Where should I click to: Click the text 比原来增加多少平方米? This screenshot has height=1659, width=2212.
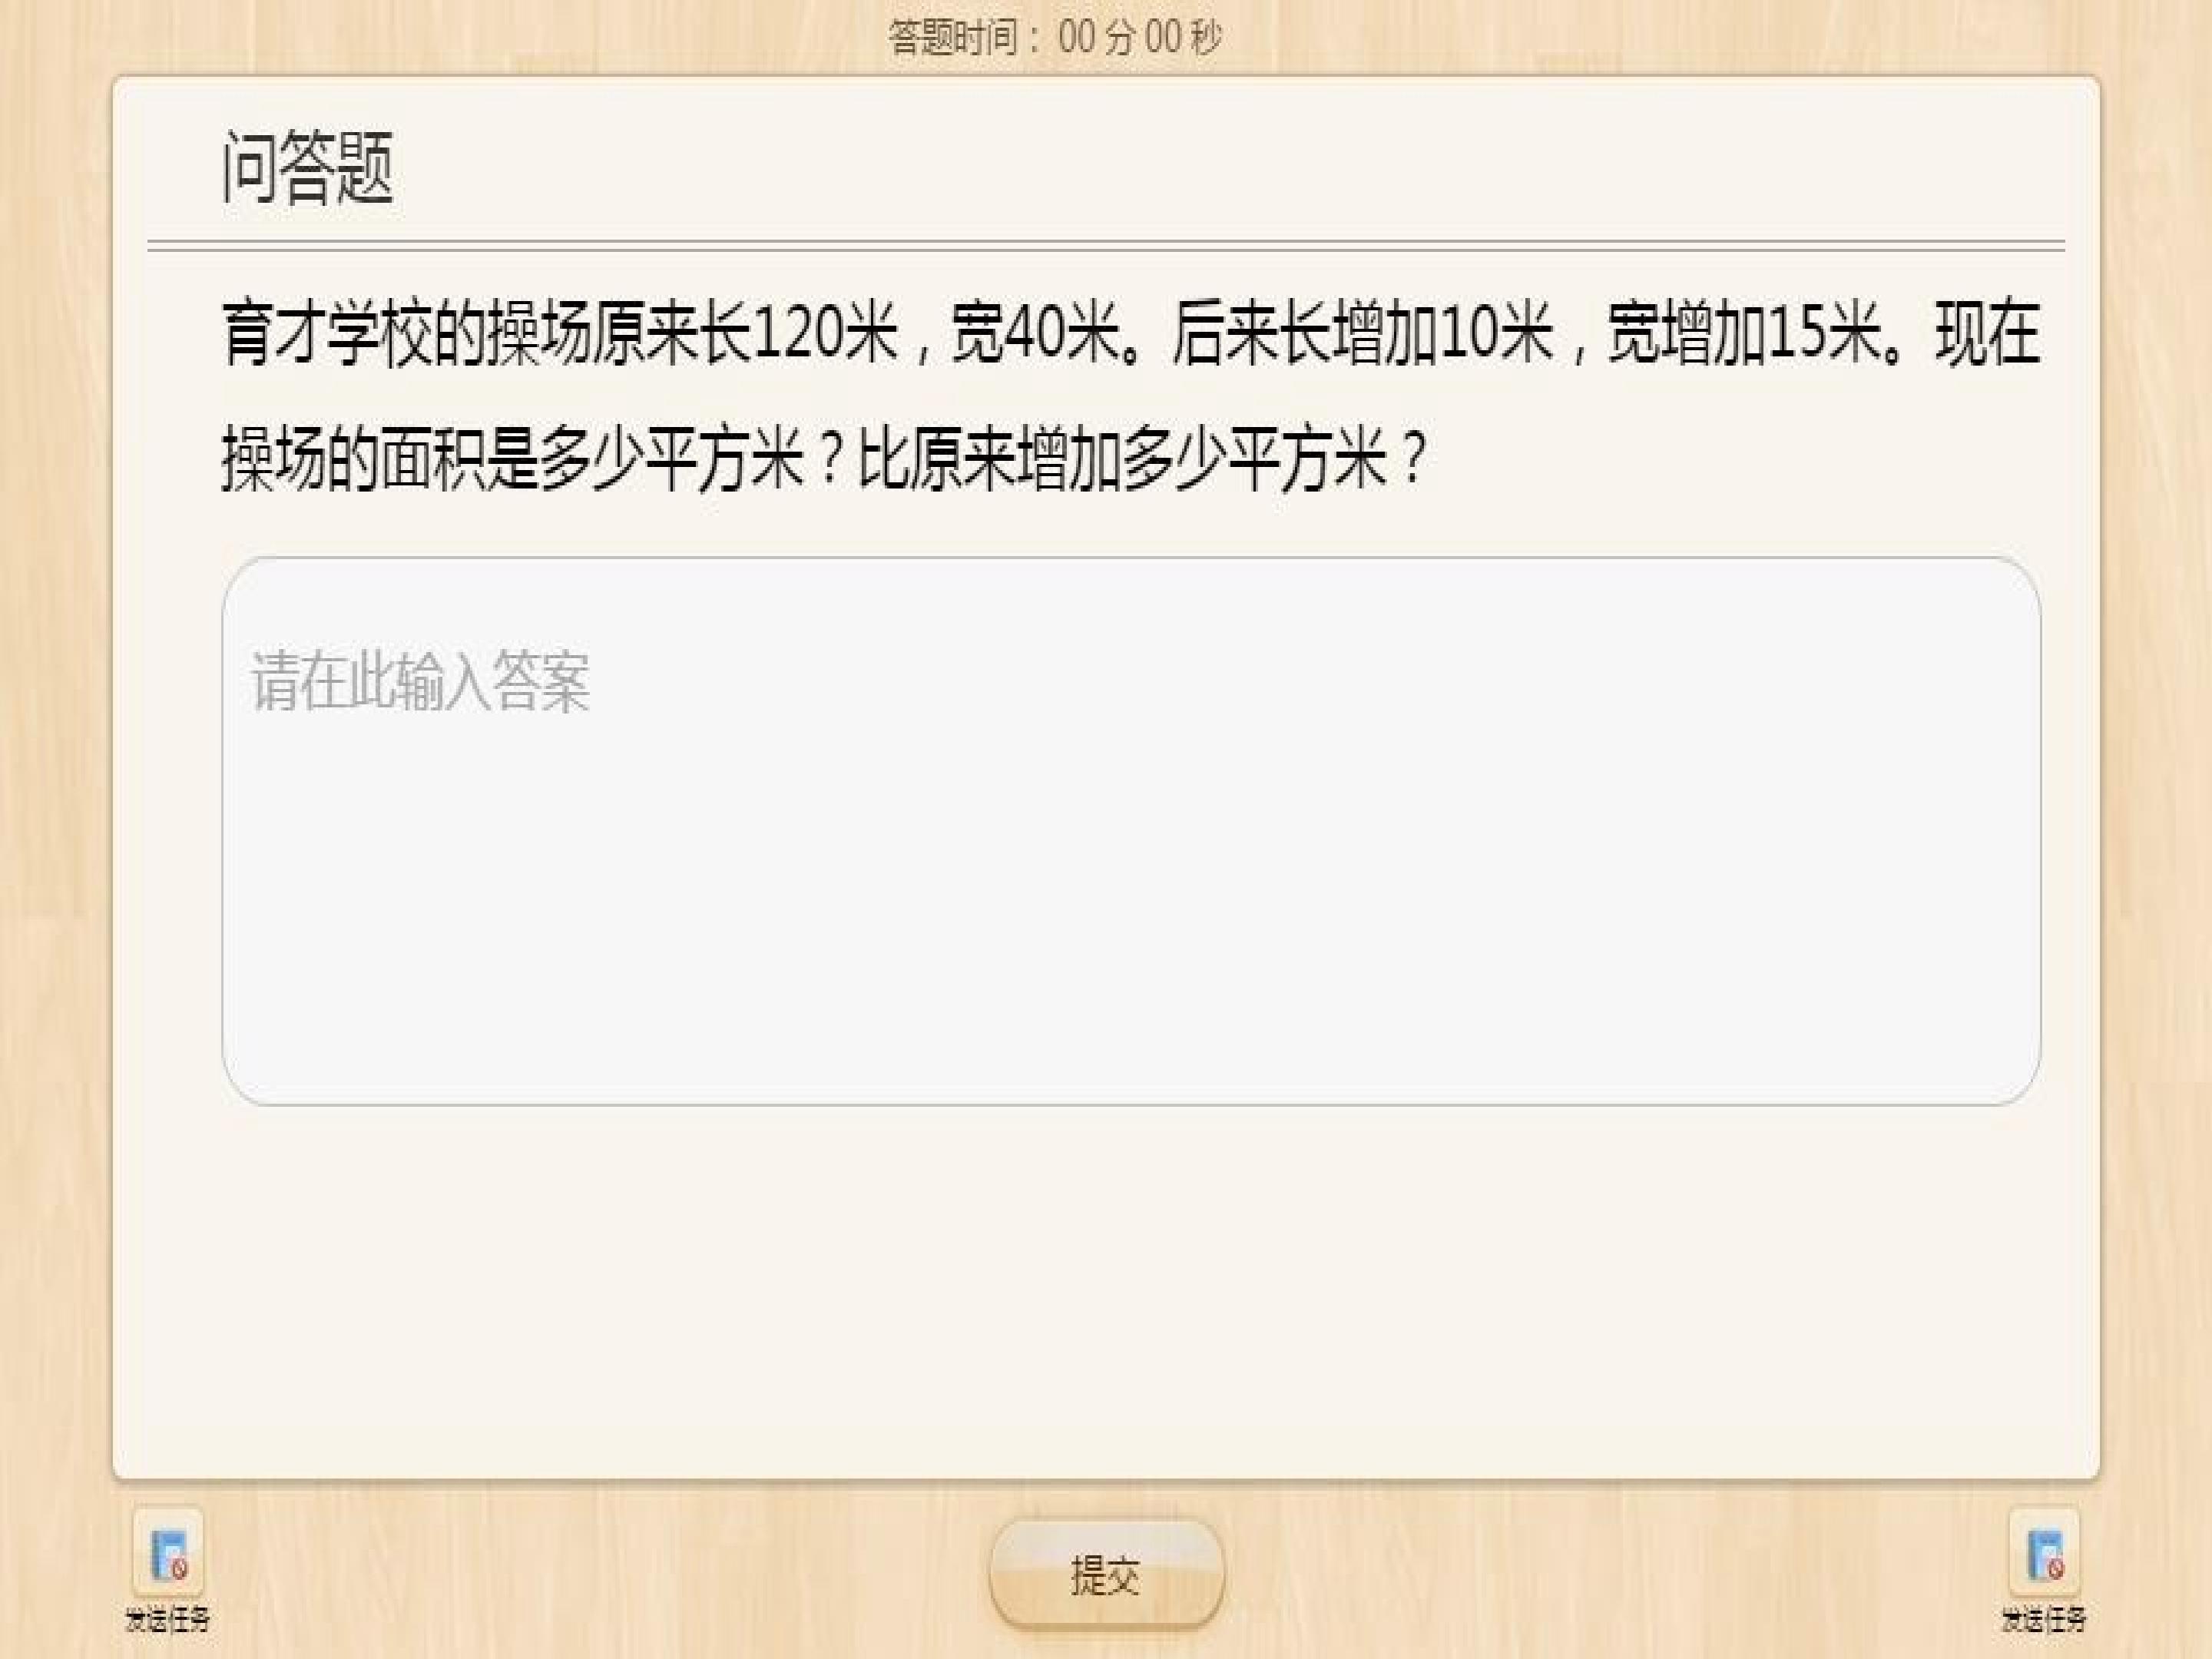(1122, 459)
